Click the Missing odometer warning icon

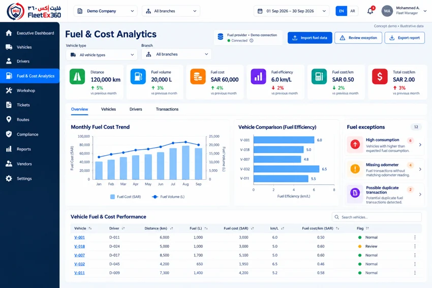pyautogui.click(x=355, y=169)
